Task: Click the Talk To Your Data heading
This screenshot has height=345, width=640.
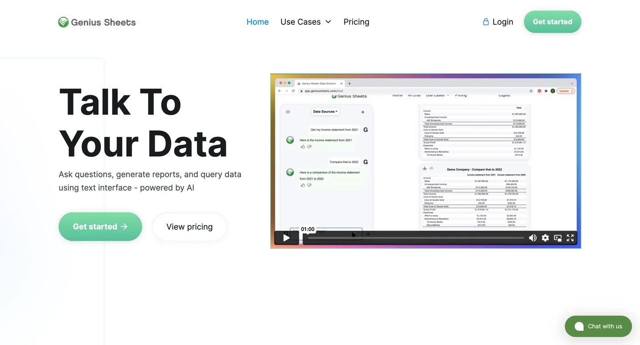Action: tap(143, 123)
